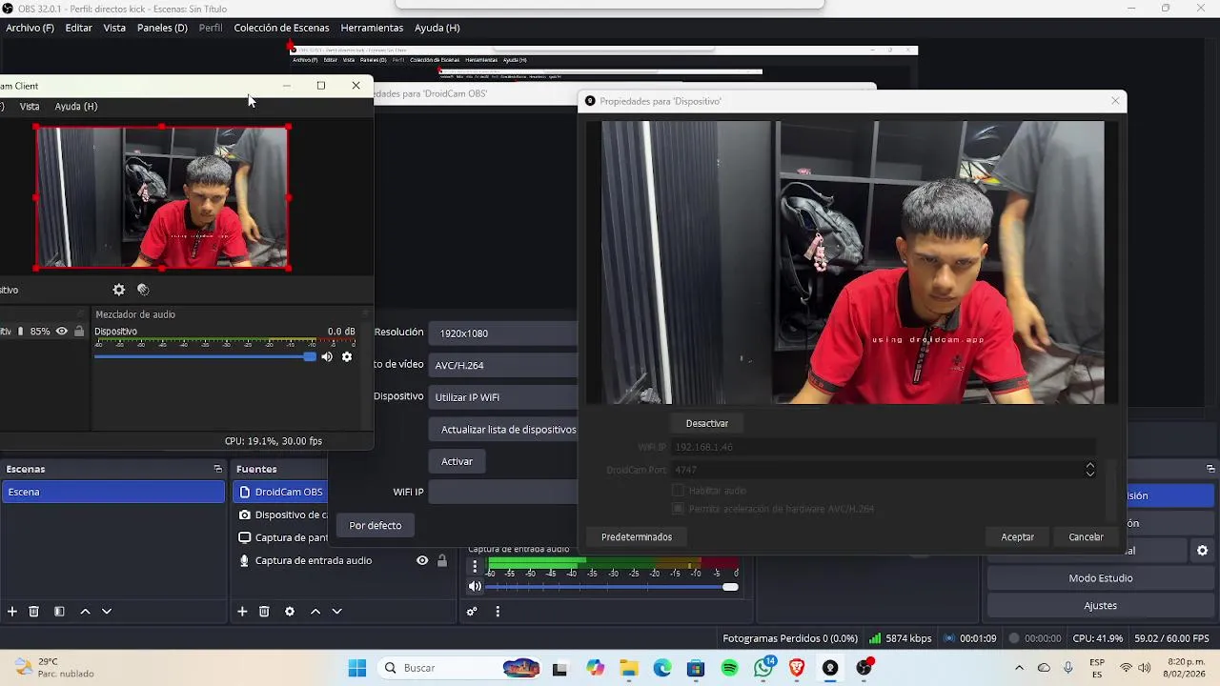
Task: Check Habilitar audio checkbox
Action: [679, 491]
